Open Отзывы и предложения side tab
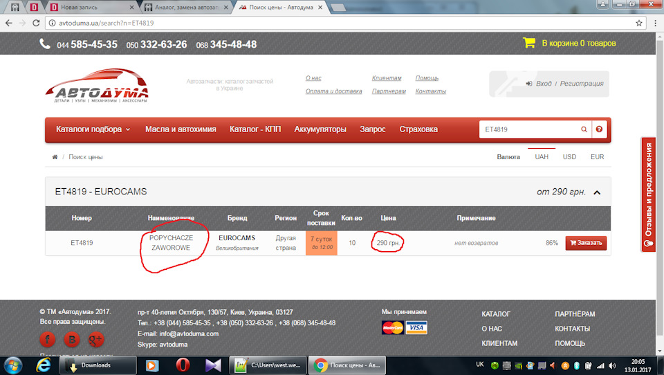 (648, 194)
